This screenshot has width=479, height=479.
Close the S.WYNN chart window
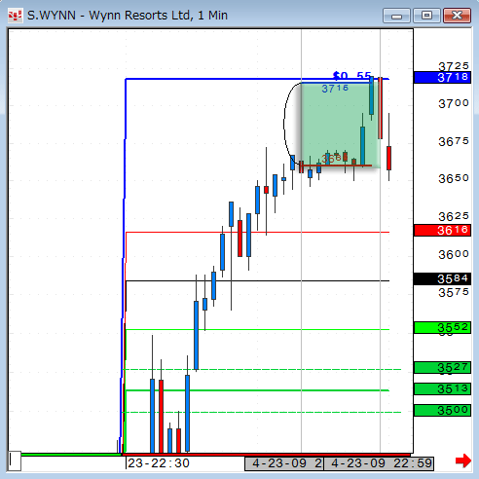click(x=457, y=16)
